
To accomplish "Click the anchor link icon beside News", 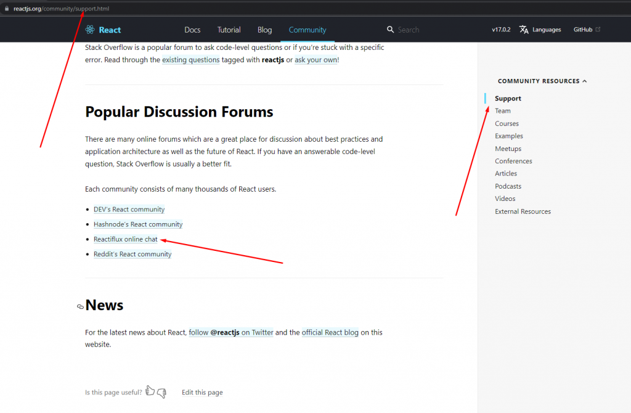I will pyautogui.click(x=80, y=307).
